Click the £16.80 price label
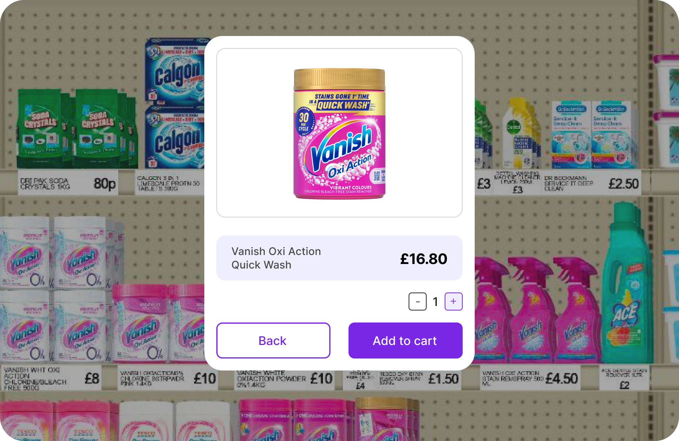Screen dimensions: 679x441 pyautogui.click(x=424, y=259)
